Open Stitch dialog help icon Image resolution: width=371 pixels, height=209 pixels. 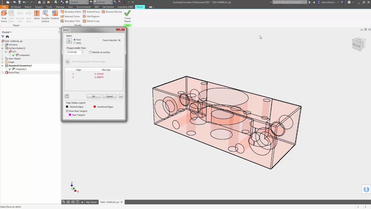67,96
